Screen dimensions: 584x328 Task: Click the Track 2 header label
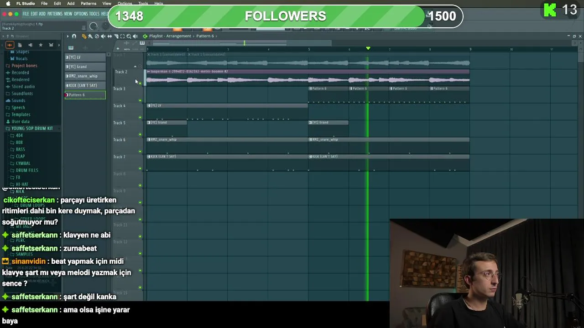click(121, 72)
